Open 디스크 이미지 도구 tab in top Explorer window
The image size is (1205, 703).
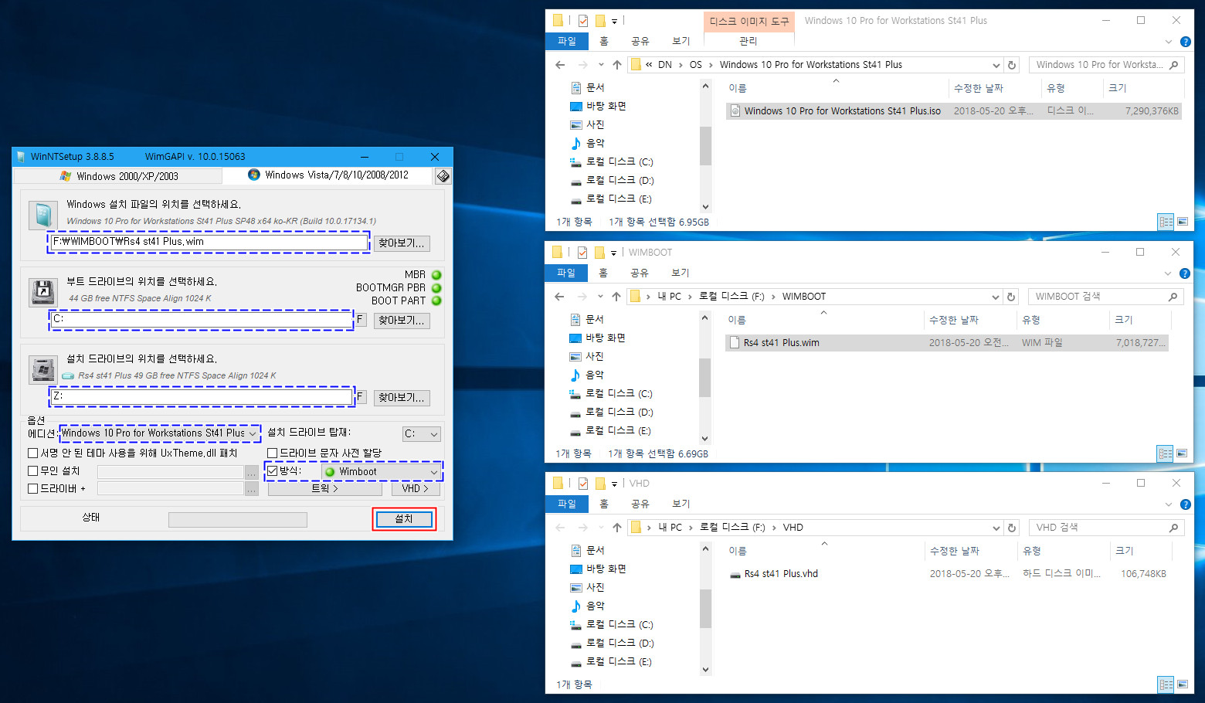click(x=748, y=21)
